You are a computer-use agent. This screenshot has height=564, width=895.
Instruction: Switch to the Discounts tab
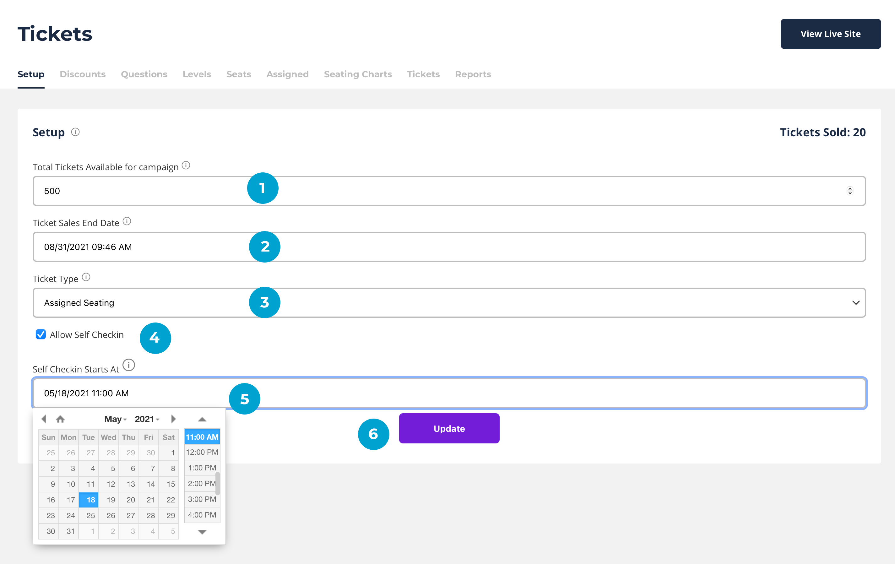point(83,74)
